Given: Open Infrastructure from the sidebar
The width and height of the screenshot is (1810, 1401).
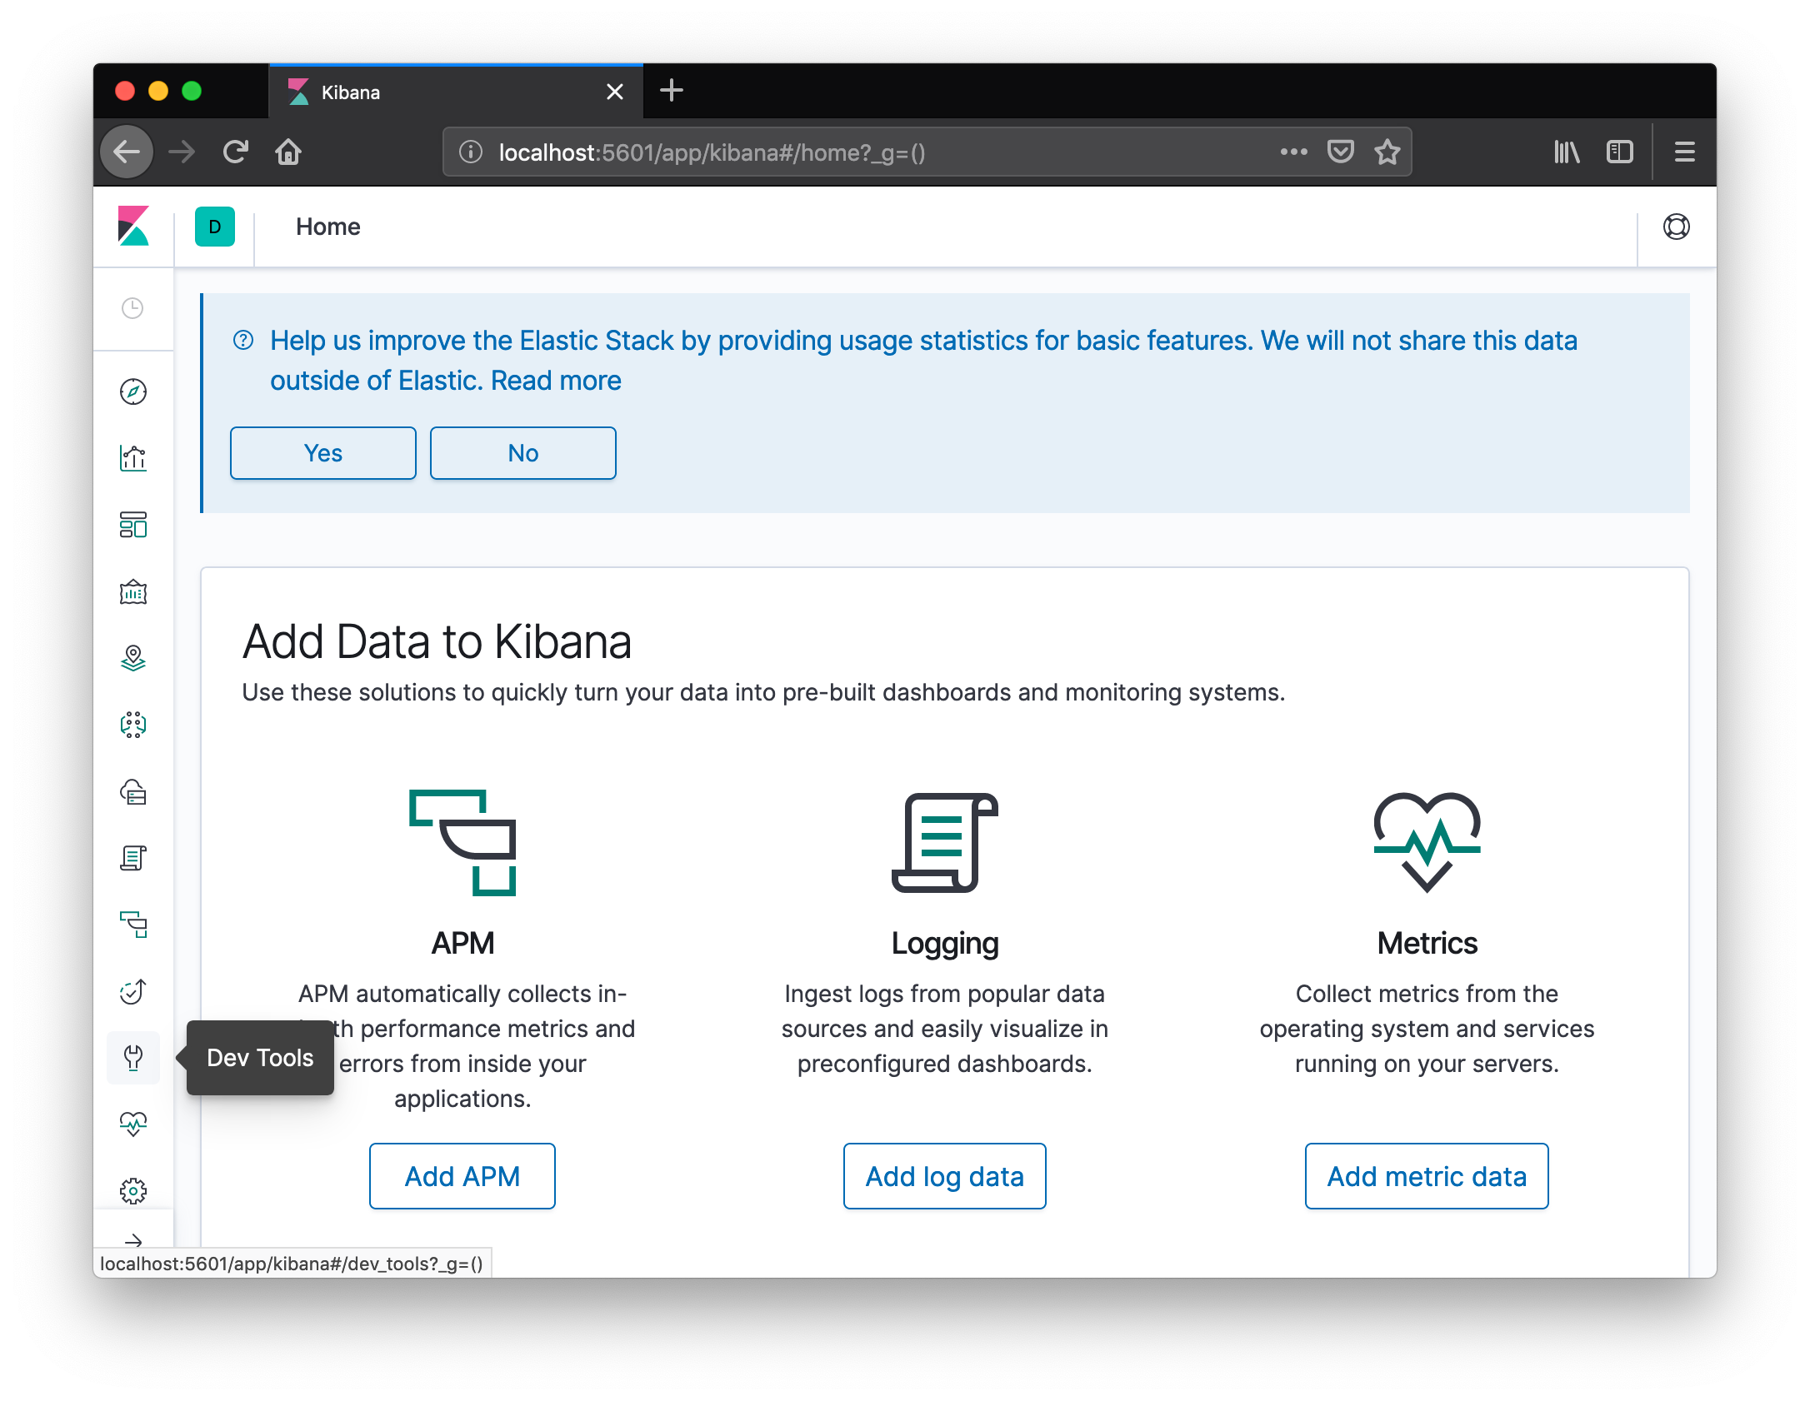Looking at the screenshot, I should coord(133,791).
